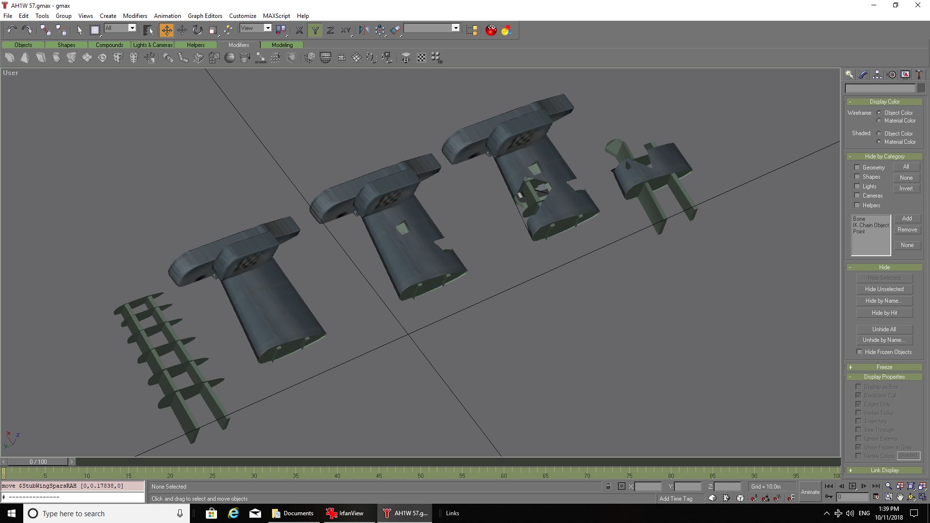Viewport: 930px width, 523px height.
Task: Open the Hierarchy command panel tab icon
Action: [877, 75]
